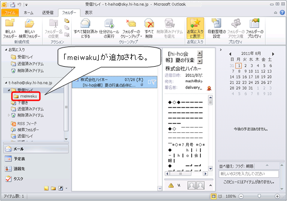Click reading pane body scroll down arrow

pos(210,168)
